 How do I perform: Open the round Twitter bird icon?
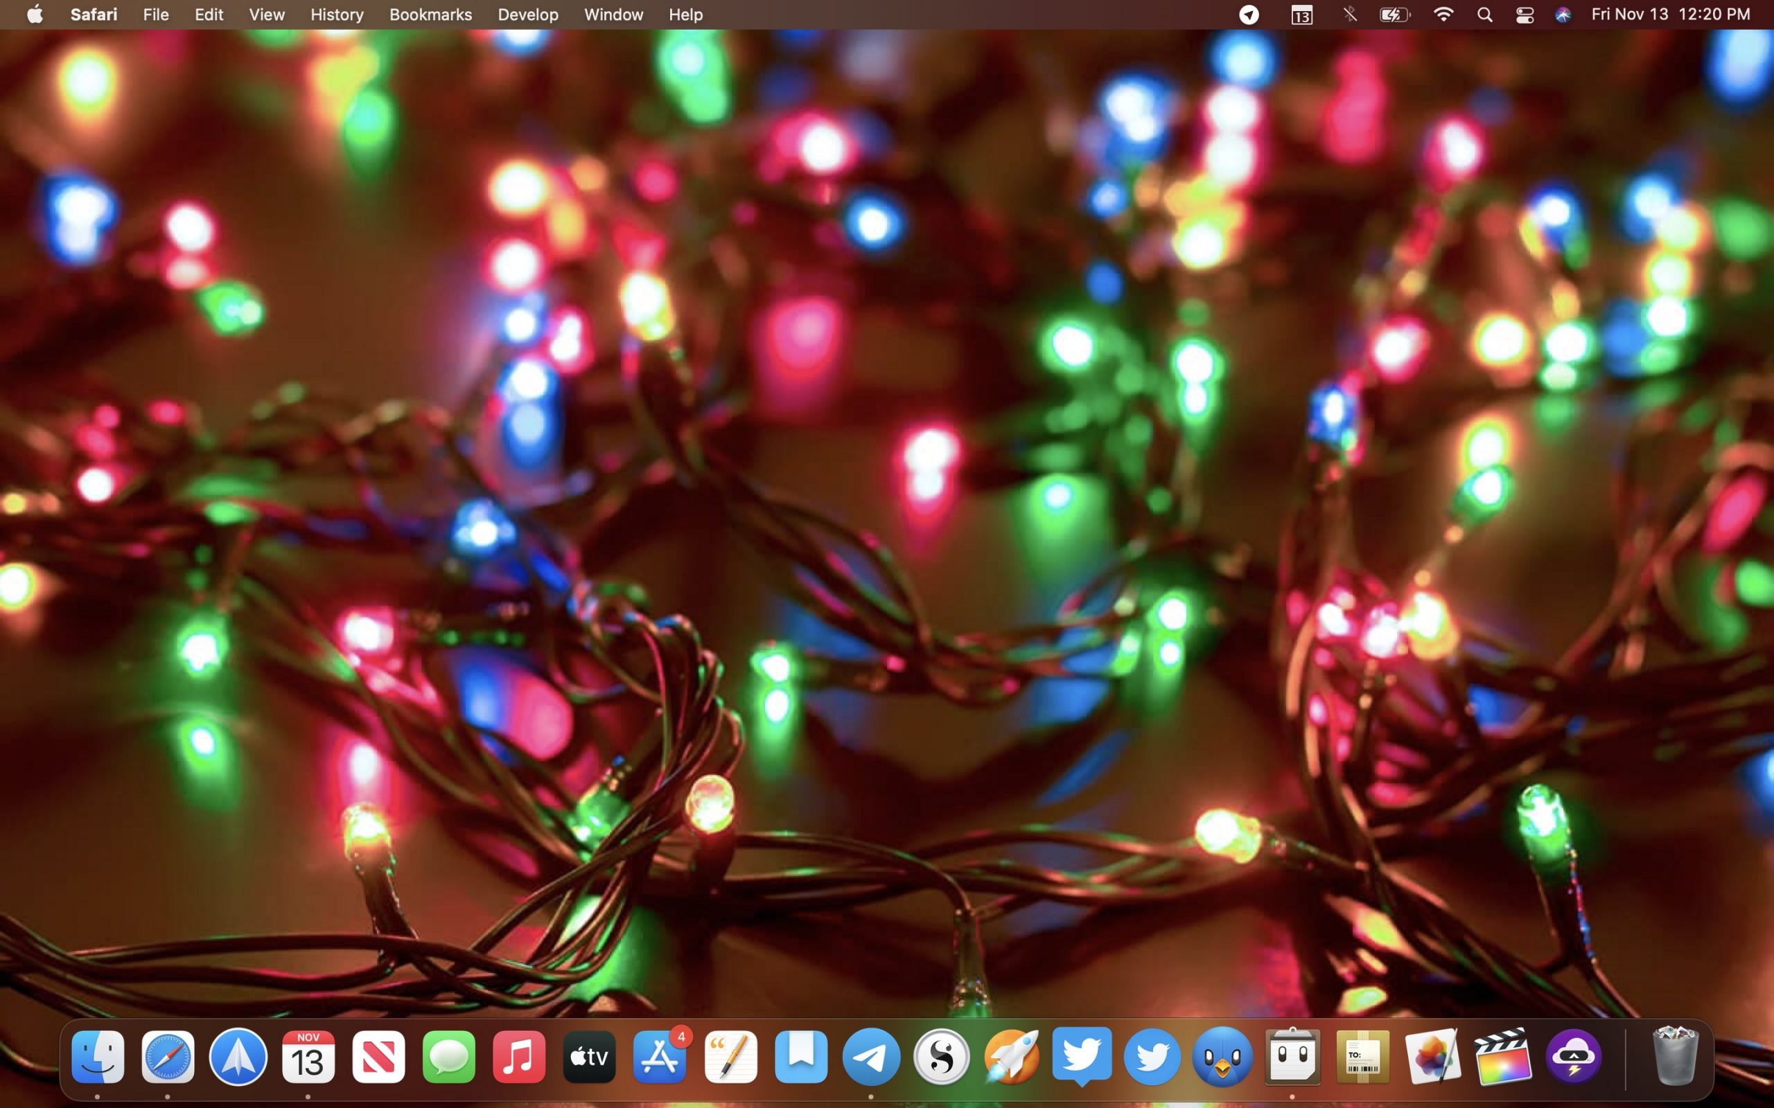pyautogui.click(x=1152, y=1057)
